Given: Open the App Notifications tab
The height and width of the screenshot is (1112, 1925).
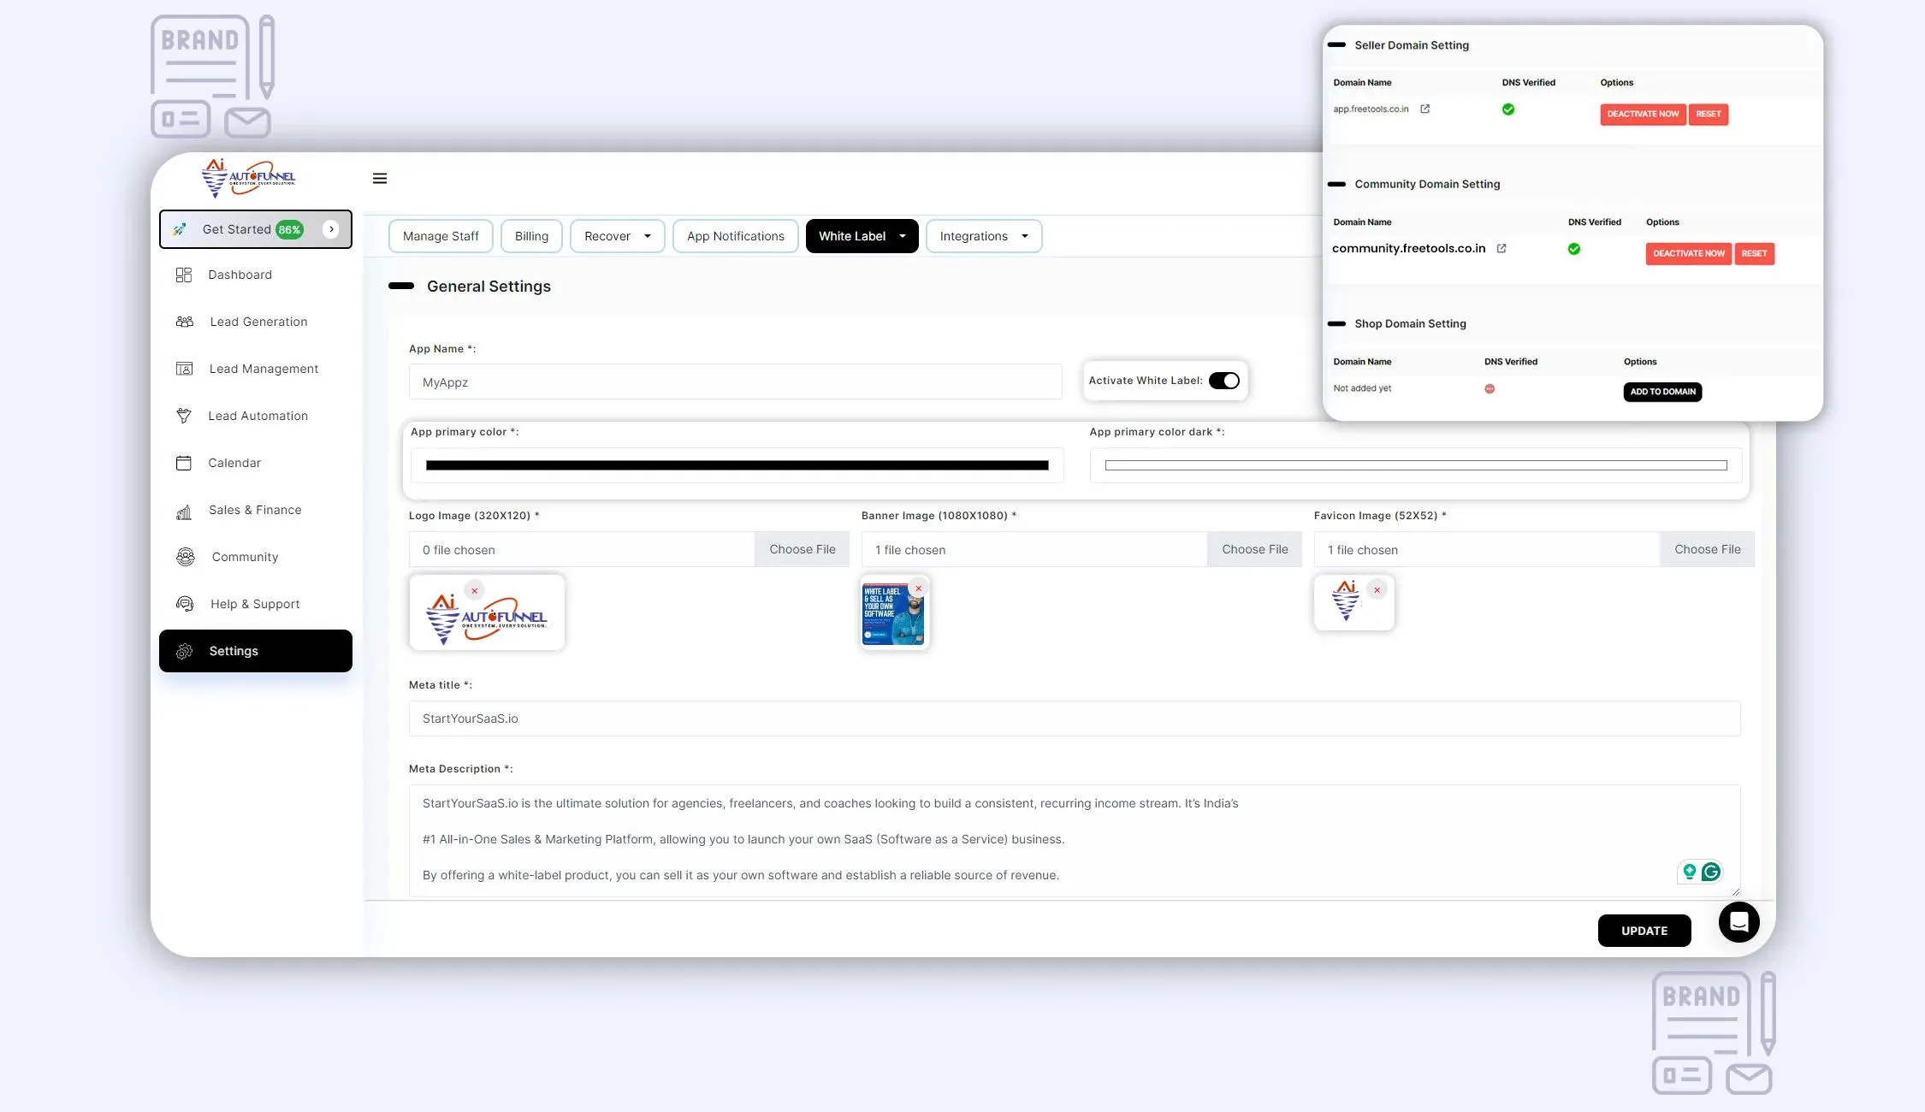Looking at the screenshot, I should pyautogui.click(x=736, y=236).
